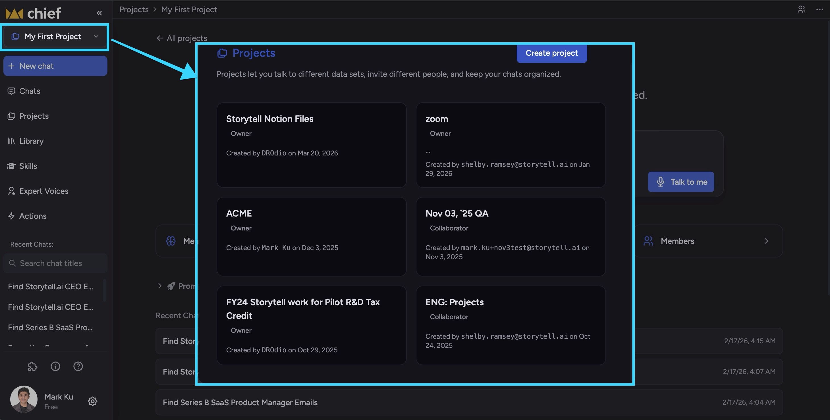Image resolution: width=830 pixels, height=420 pixels.
Task: Click the magnifier icon in chat search
Action: 12,263
